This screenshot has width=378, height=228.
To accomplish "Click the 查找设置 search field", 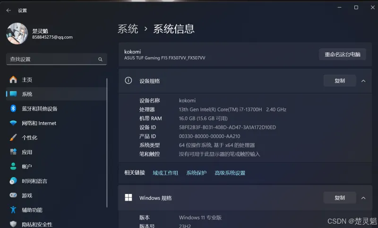I will [x=52, y=59].
